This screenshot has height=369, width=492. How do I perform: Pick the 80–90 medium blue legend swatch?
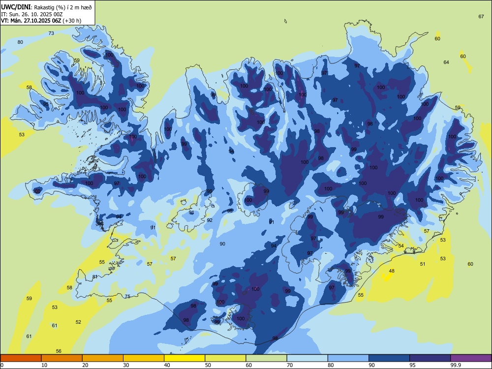[348, 358]
